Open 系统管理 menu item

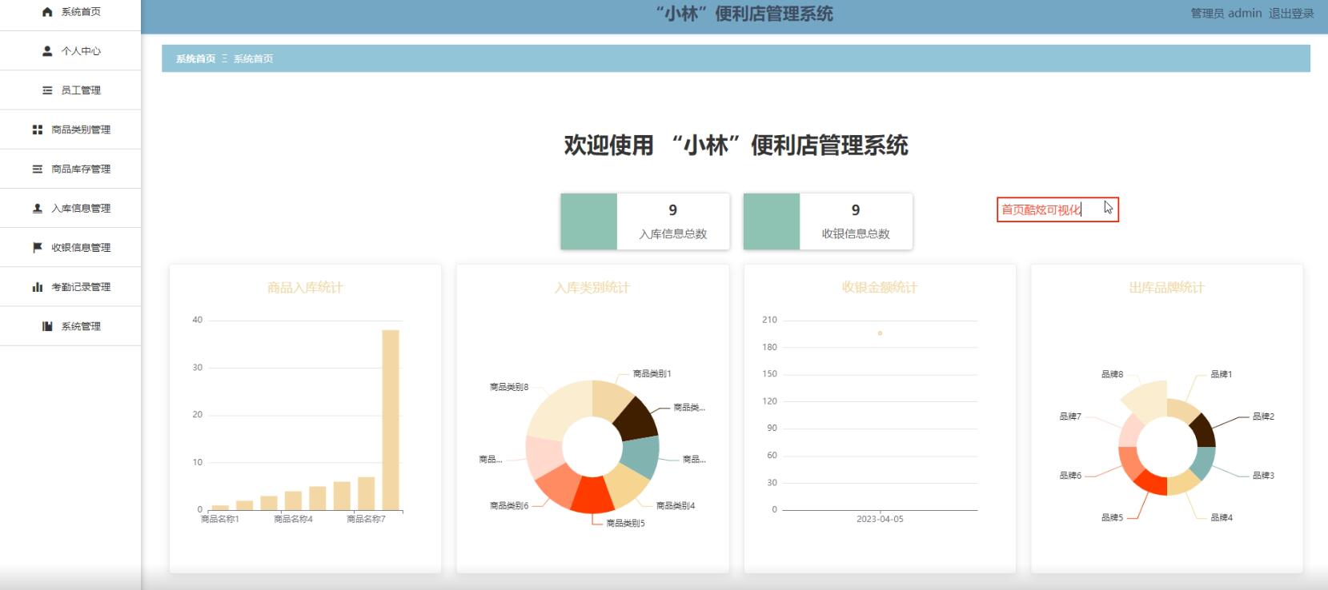pyautogui.click(x=70, y=326)
